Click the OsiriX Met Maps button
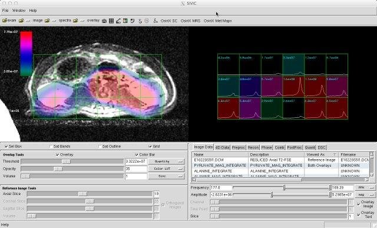This screenshot has width=377, height=228. point(217,21)
